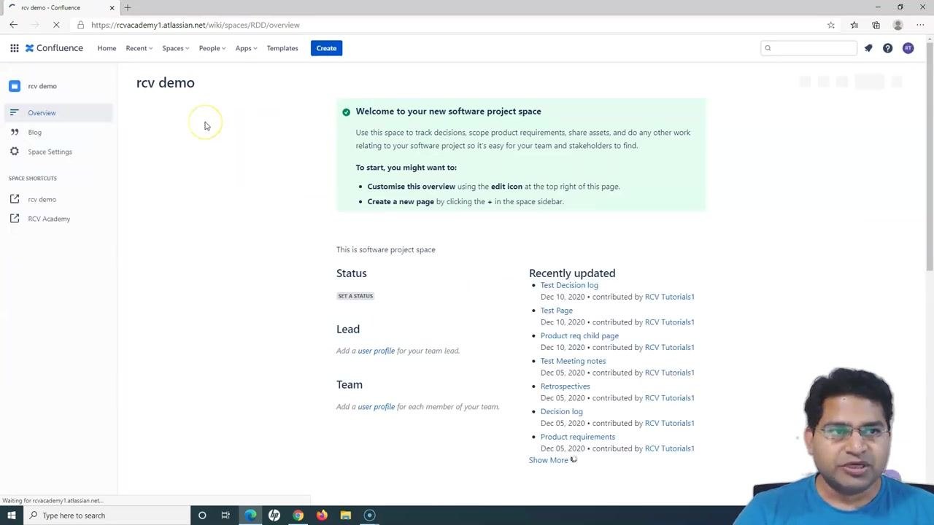Open browser settings ellipsis menu
Image resolution: width=934 pixels, height=525 pixels.
[920, 25]
